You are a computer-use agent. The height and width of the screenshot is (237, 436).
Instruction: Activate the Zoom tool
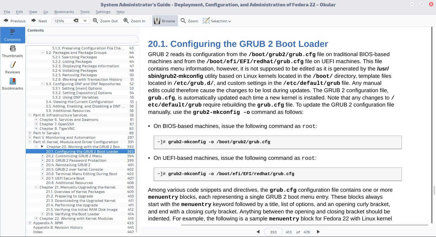[189, 21]
